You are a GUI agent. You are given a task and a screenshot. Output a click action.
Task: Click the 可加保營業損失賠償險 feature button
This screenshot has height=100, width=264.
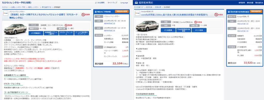184,30
